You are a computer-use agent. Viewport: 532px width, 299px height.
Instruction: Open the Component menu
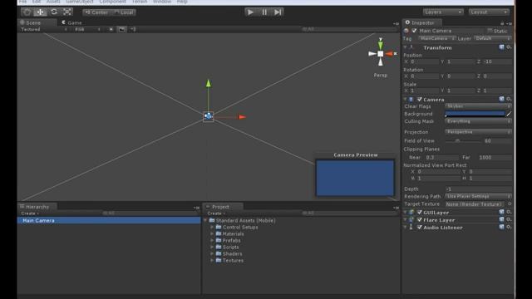point(113,2)
